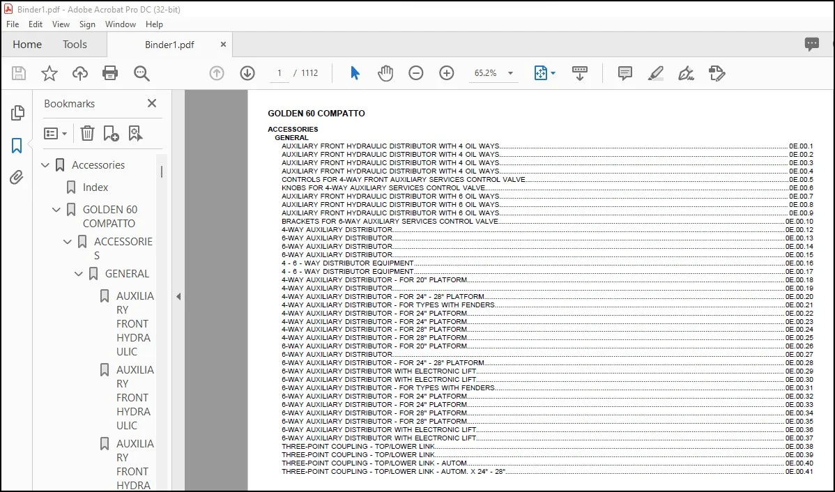Close the Binder1.pdf tab
This screenshot has height=492, width=835.
pyautogui.click(x=223, y=44)
